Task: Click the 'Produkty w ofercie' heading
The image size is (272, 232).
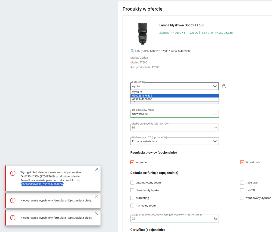Action: (142, 9)
